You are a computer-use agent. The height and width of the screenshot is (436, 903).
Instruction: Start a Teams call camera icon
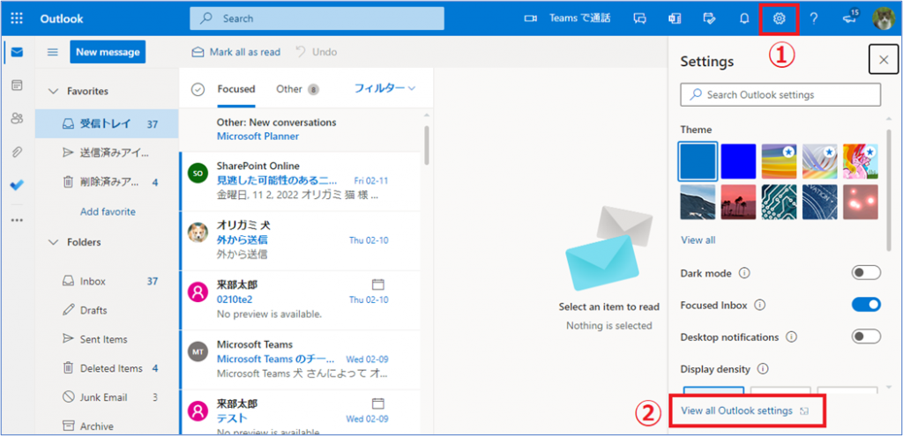point(530,18)
